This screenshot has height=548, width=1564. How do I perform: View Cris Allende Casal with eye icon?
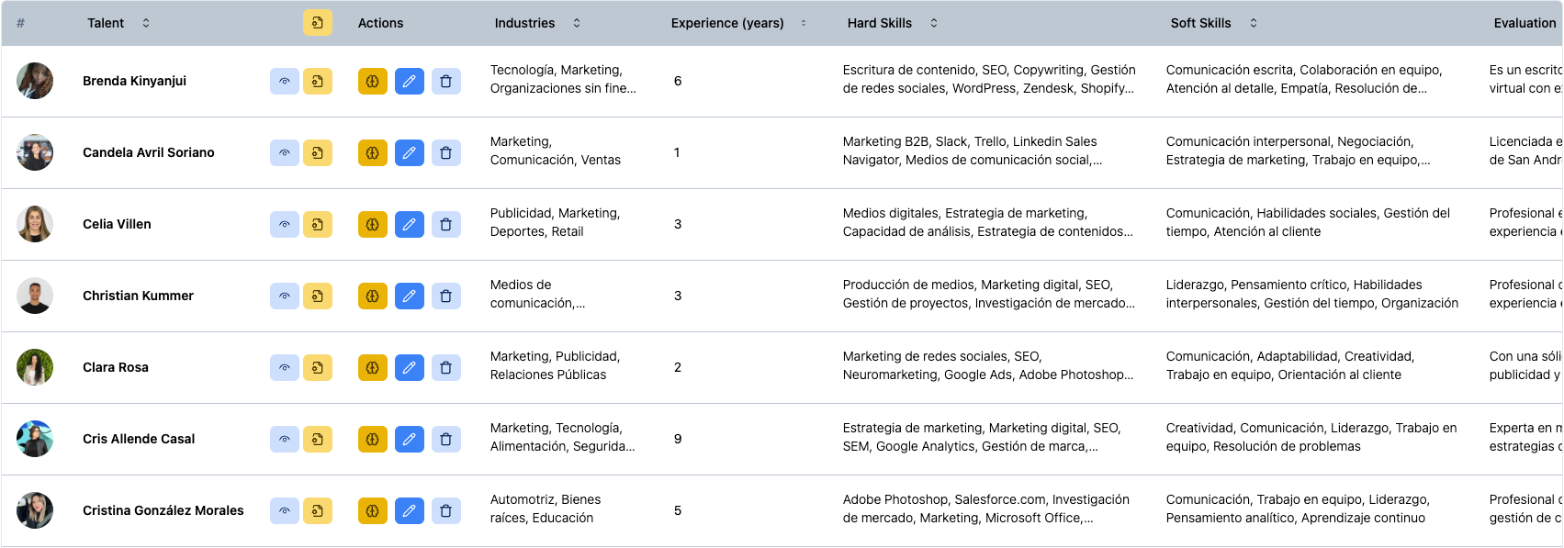pos(284,439)
